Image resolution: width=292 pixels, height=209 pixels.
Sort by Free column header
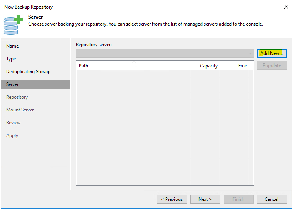pos(234,66)
